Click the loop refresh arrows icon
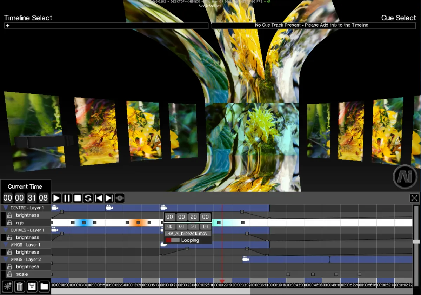The height and width of the screenshot is (295, 421). pyautogui.click(x=88, y=198)
